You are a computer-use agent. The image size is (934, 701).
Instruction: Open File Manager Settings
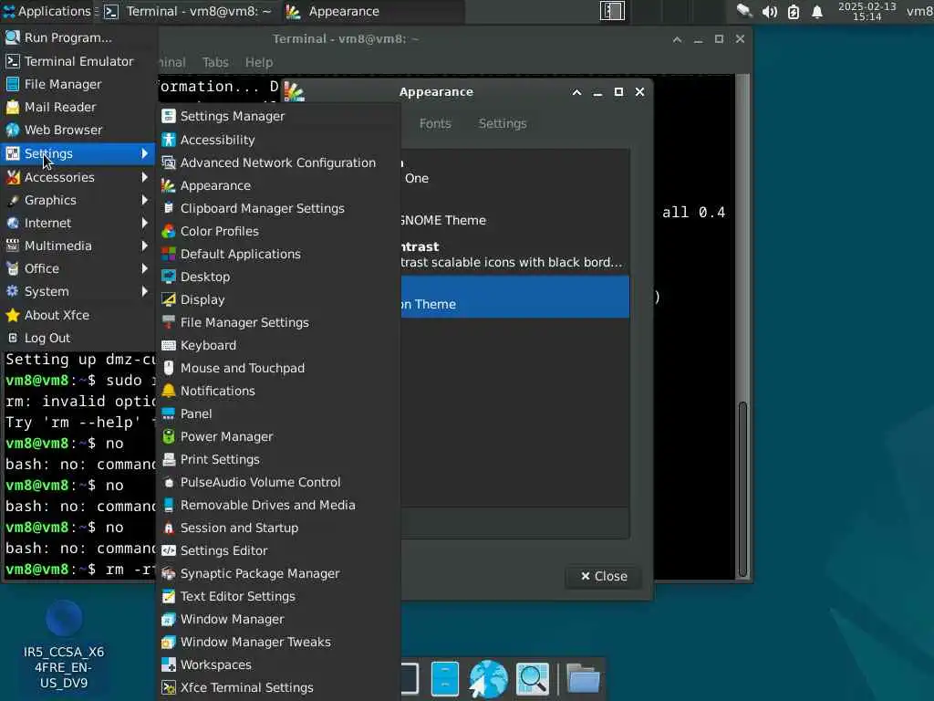click(x=277, y=322)
